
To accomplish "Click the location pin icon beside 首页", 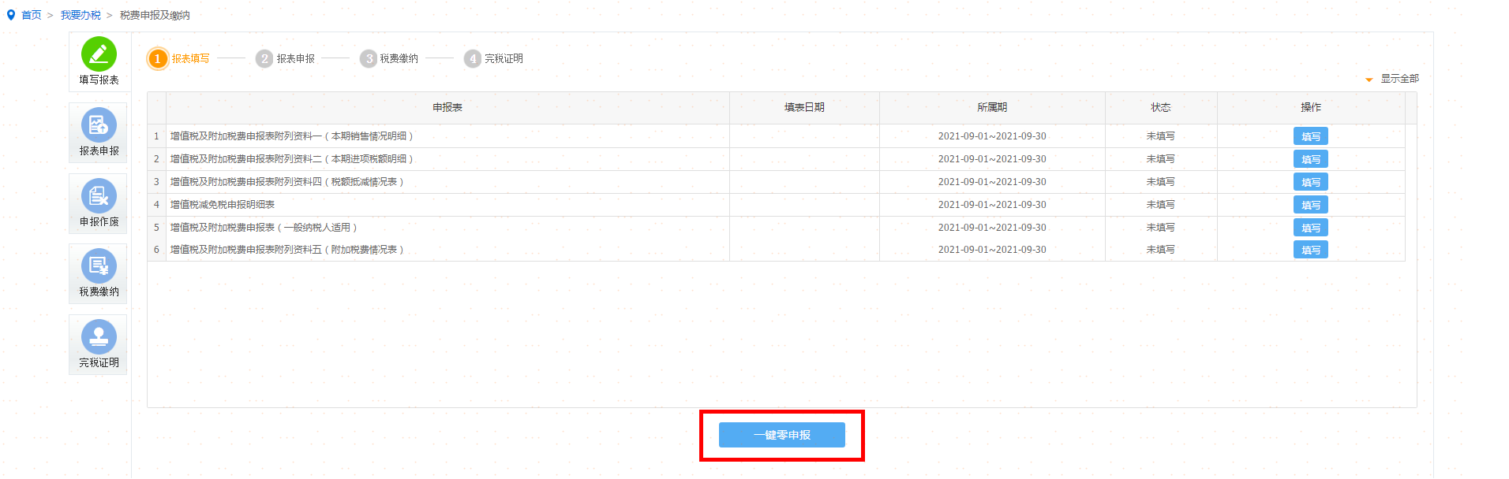I will point(11,15).
